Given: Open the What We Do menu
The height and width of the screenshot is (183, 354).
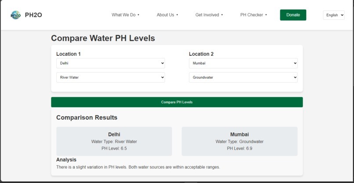Looking at the screenshot, I should 126,15.
